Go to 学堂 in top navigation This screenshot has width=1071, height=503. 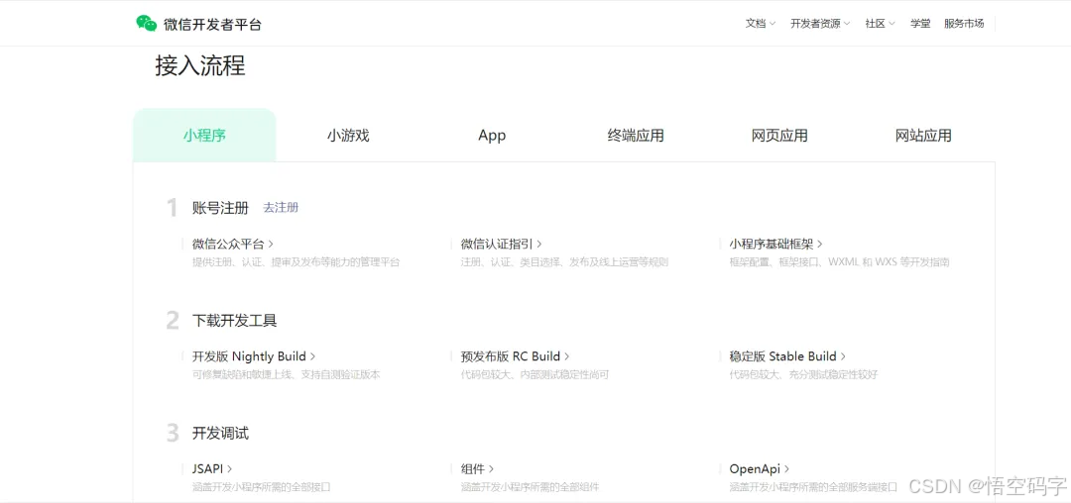(x=920, y=23)
